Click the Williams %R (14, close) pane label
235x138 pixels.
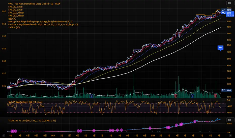pos(25,102)
